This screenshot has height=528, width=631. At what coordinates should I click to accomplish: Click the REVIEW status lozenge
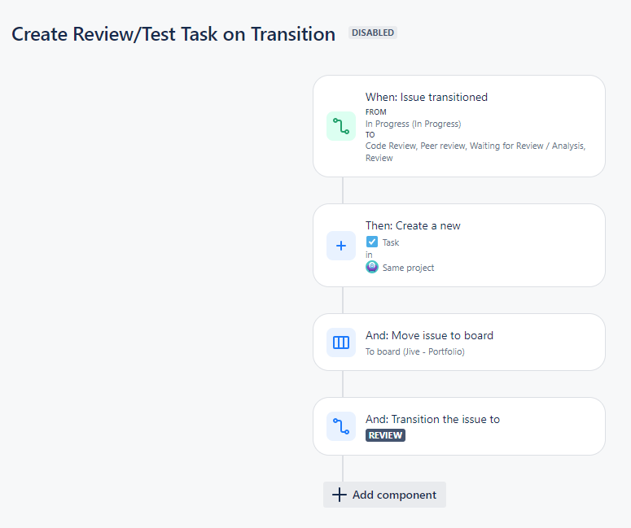coord(385,435)
